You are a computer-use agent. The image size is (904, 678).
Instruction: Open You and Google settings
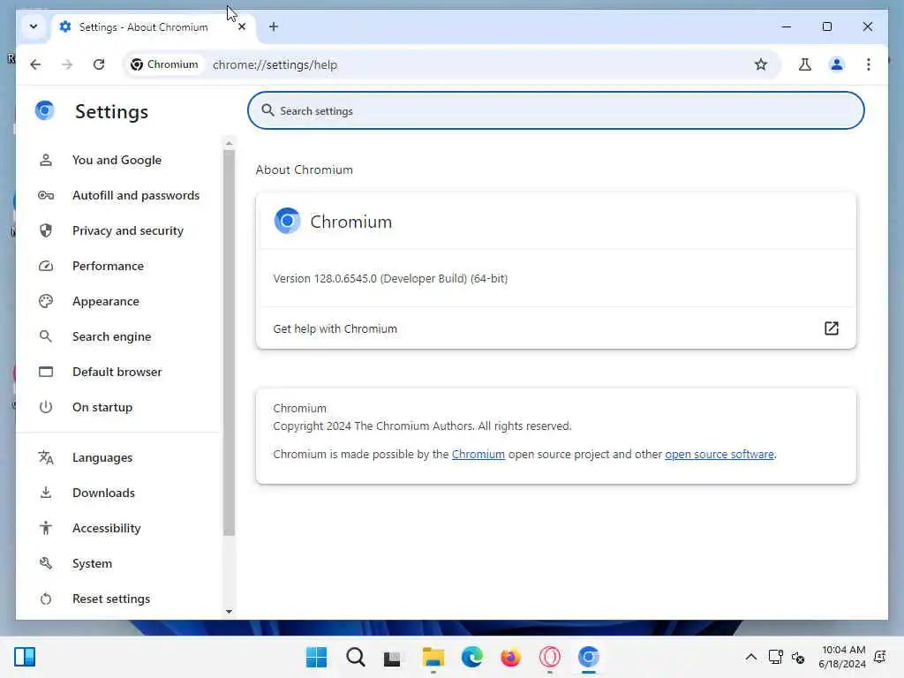(x=117, y=160)
